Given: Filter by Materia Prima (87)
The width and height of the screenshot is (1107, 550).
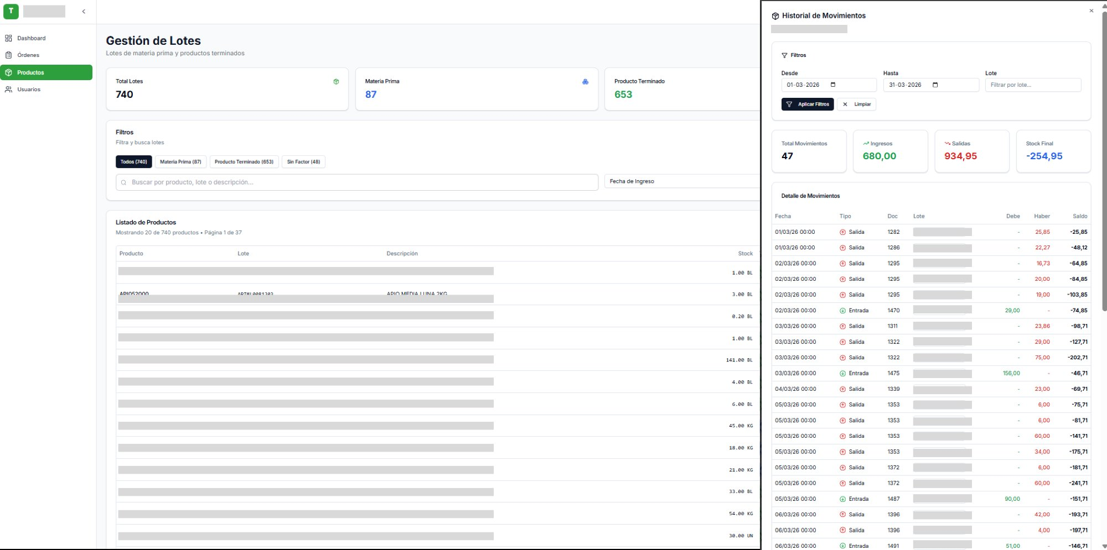Looking at the screenshot, I should pos(180,162).
